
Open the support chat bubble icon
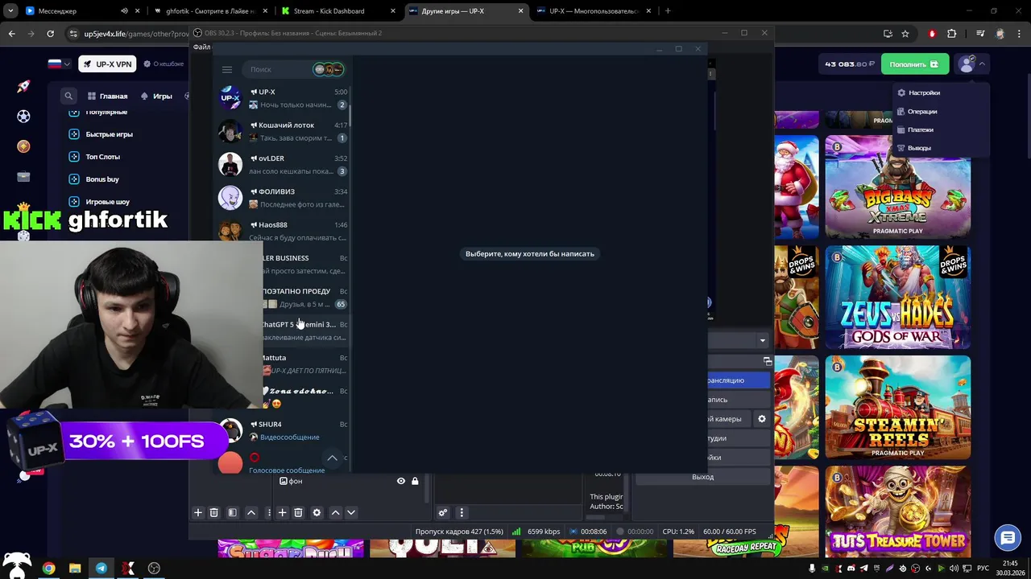(x=1007, y=538)
